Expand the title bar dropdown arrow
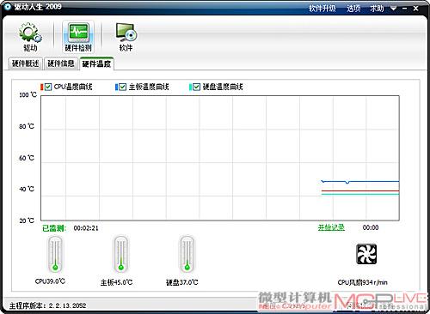 [394, 9]
